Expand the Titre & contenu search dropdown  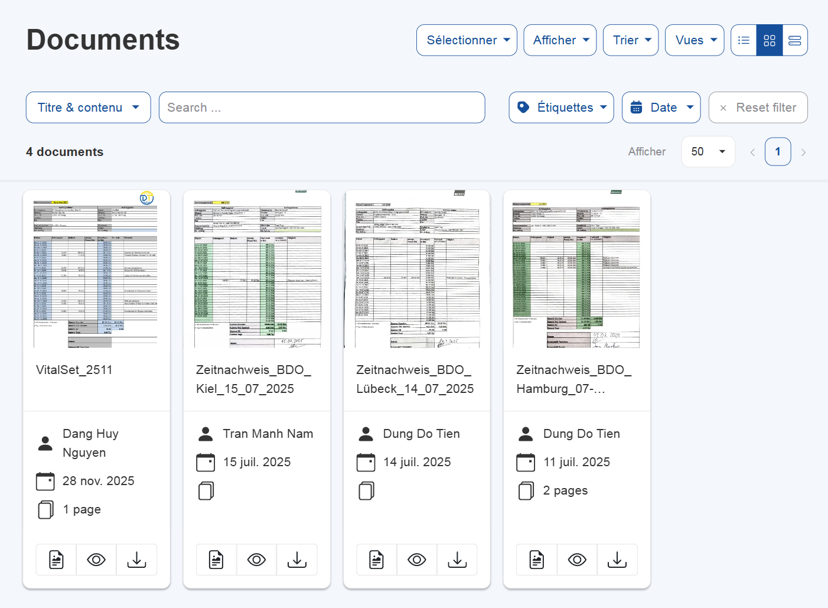tap(89, 108)
